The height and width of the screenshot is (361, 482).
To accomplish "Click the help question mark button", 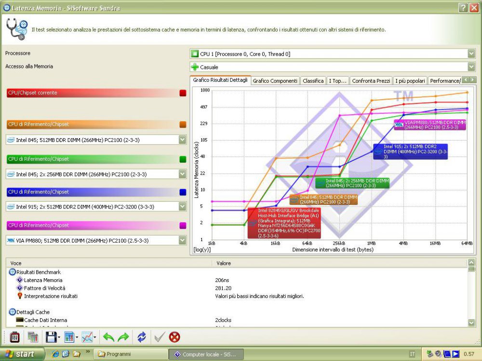I will point(463,8).
